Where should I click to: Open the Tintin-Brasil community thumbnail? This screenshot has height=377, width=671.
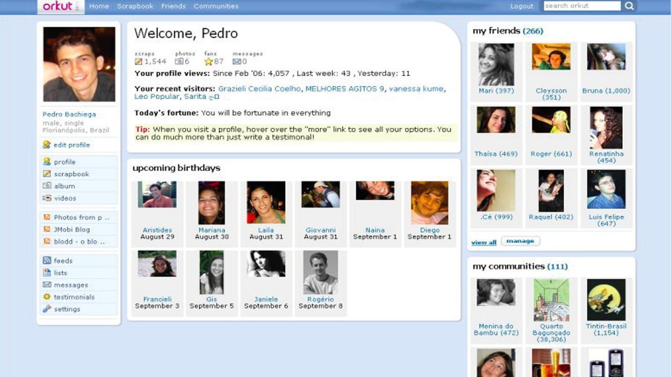(x=606, y=300)
